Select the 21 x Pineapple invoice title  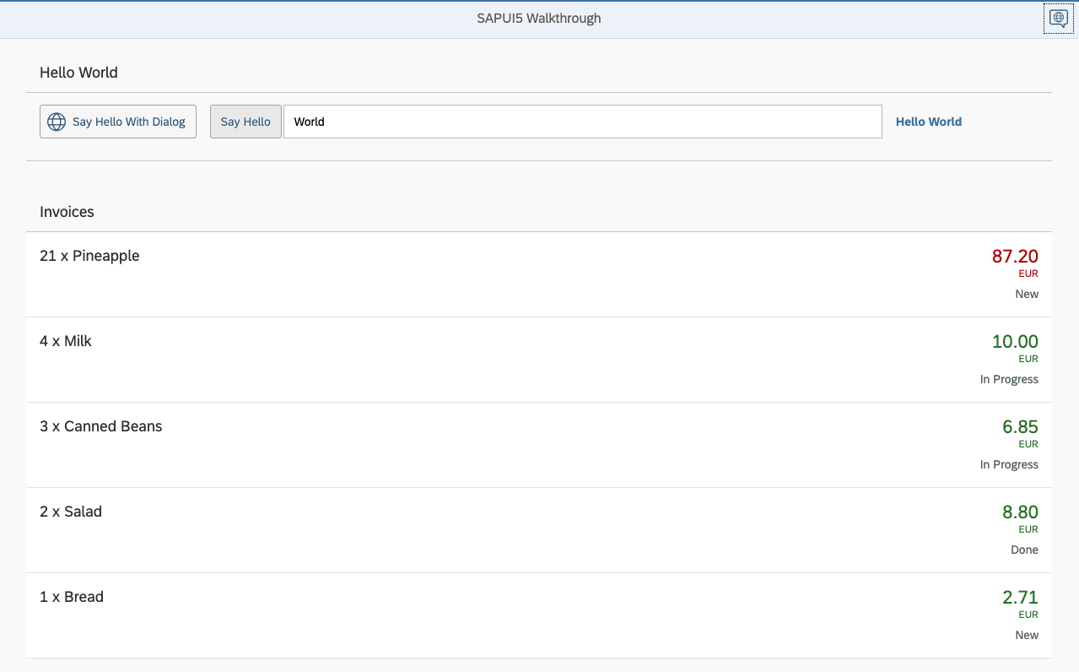[x=89, y=256]
